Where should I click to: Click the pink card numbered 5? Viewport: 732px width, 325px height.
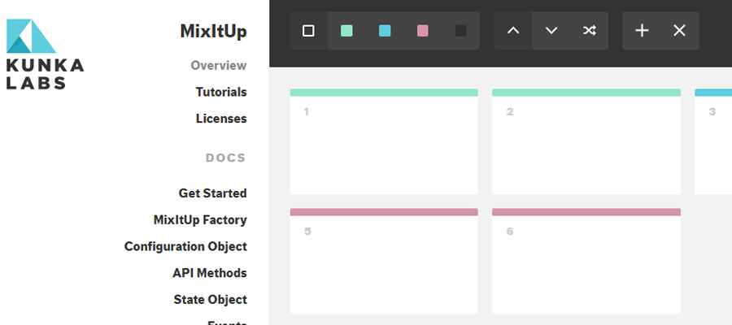click(384, 261)
